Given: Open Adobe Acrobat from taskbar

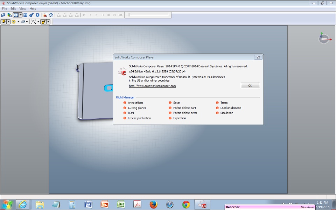Looking at the screenshot, I should 137,205.
